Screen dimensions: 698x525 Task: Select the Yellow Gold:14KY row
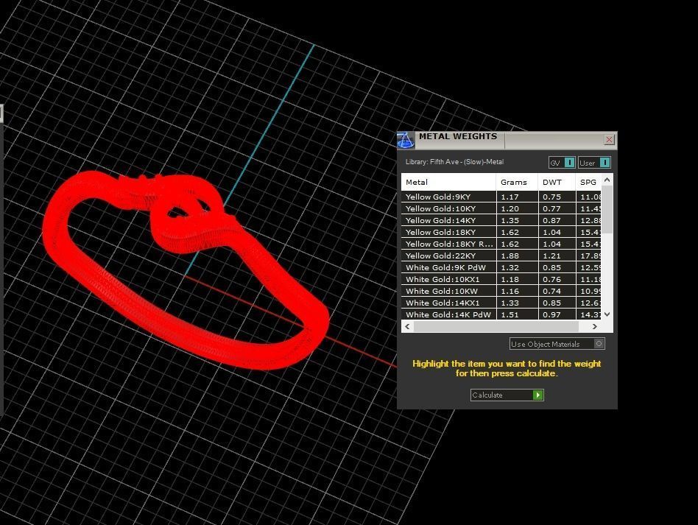pyautogui.click(x=501, y=220)
